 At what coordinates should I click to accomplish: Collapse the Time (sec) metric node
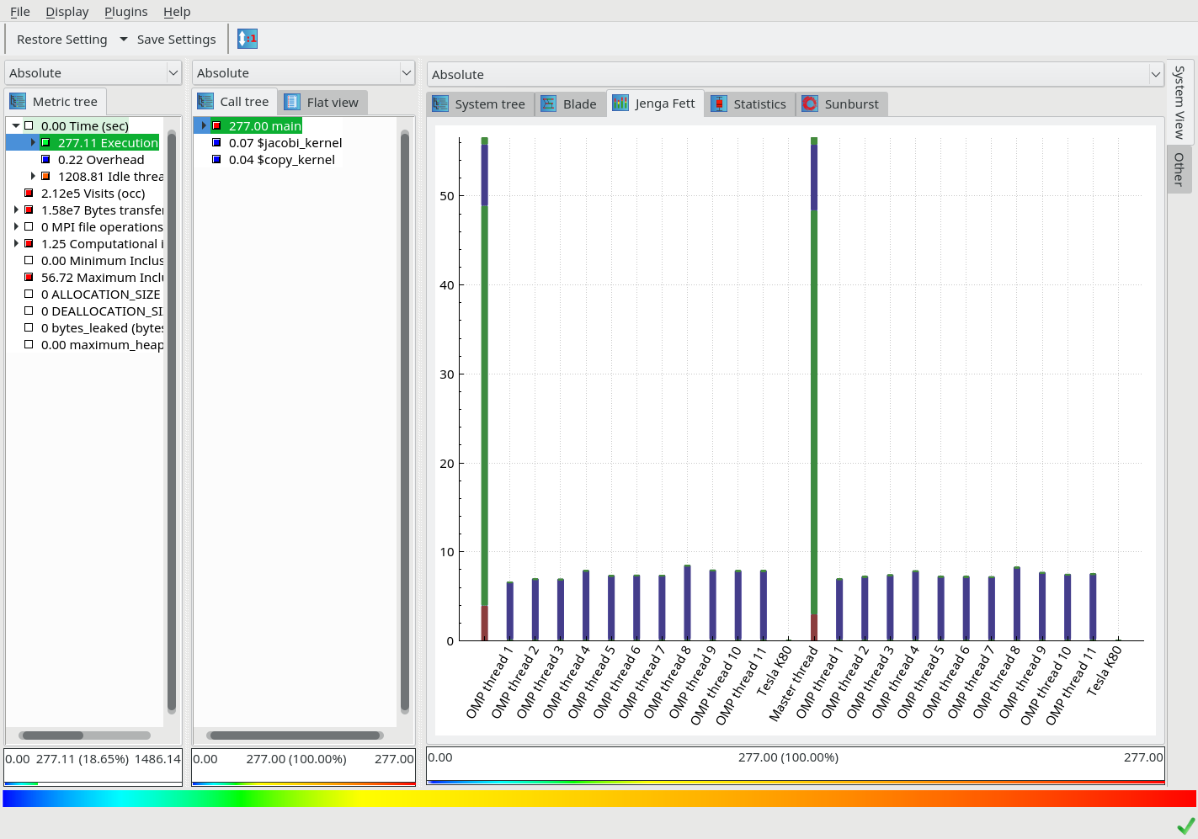16,125
